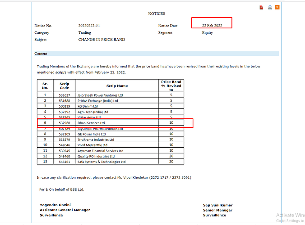Click the Content section header
This screenshot has width=305, height=225.
pyautogui.click(x=157, y=54)
